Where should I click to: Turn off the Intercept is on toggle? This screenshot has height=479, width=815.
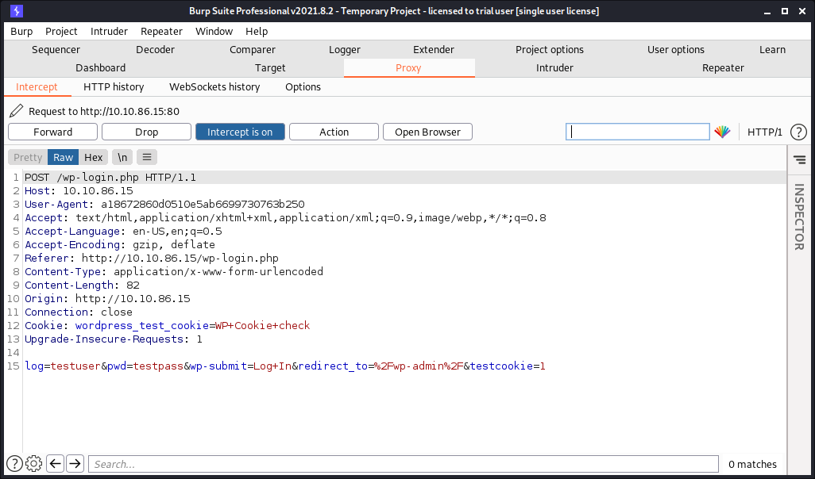(240, 132)
